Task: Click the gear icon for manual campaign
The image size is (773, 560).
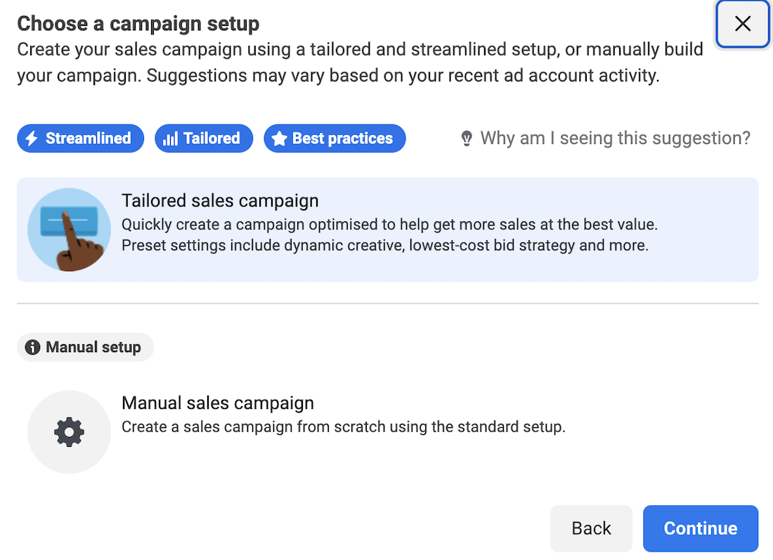Action: coord(69,432)
